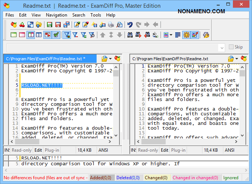Click the Undo arrow icon
Viewport: 252px width, 184px height.
(x=130, y=25)
